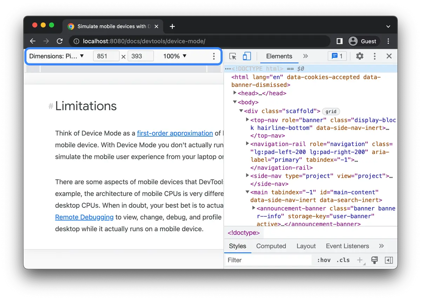Click the closing </navigation-rail> tag line
Viewport: 421px width, 300px height.
coord(281,168)
